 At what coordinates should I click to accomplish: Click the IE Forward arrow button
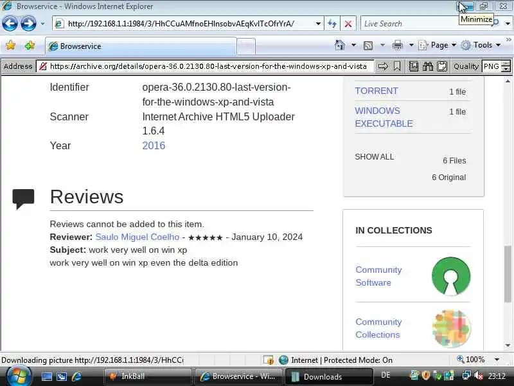click(28, 23)
